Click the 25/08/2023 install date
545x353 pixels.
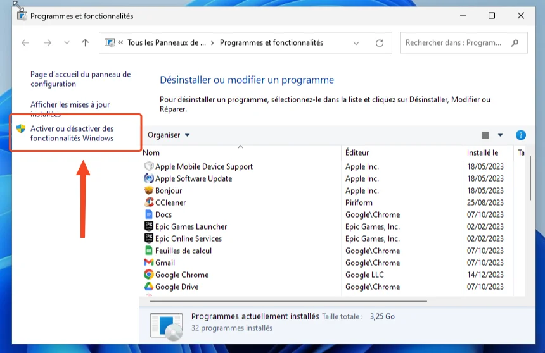(x=485, y=202)
